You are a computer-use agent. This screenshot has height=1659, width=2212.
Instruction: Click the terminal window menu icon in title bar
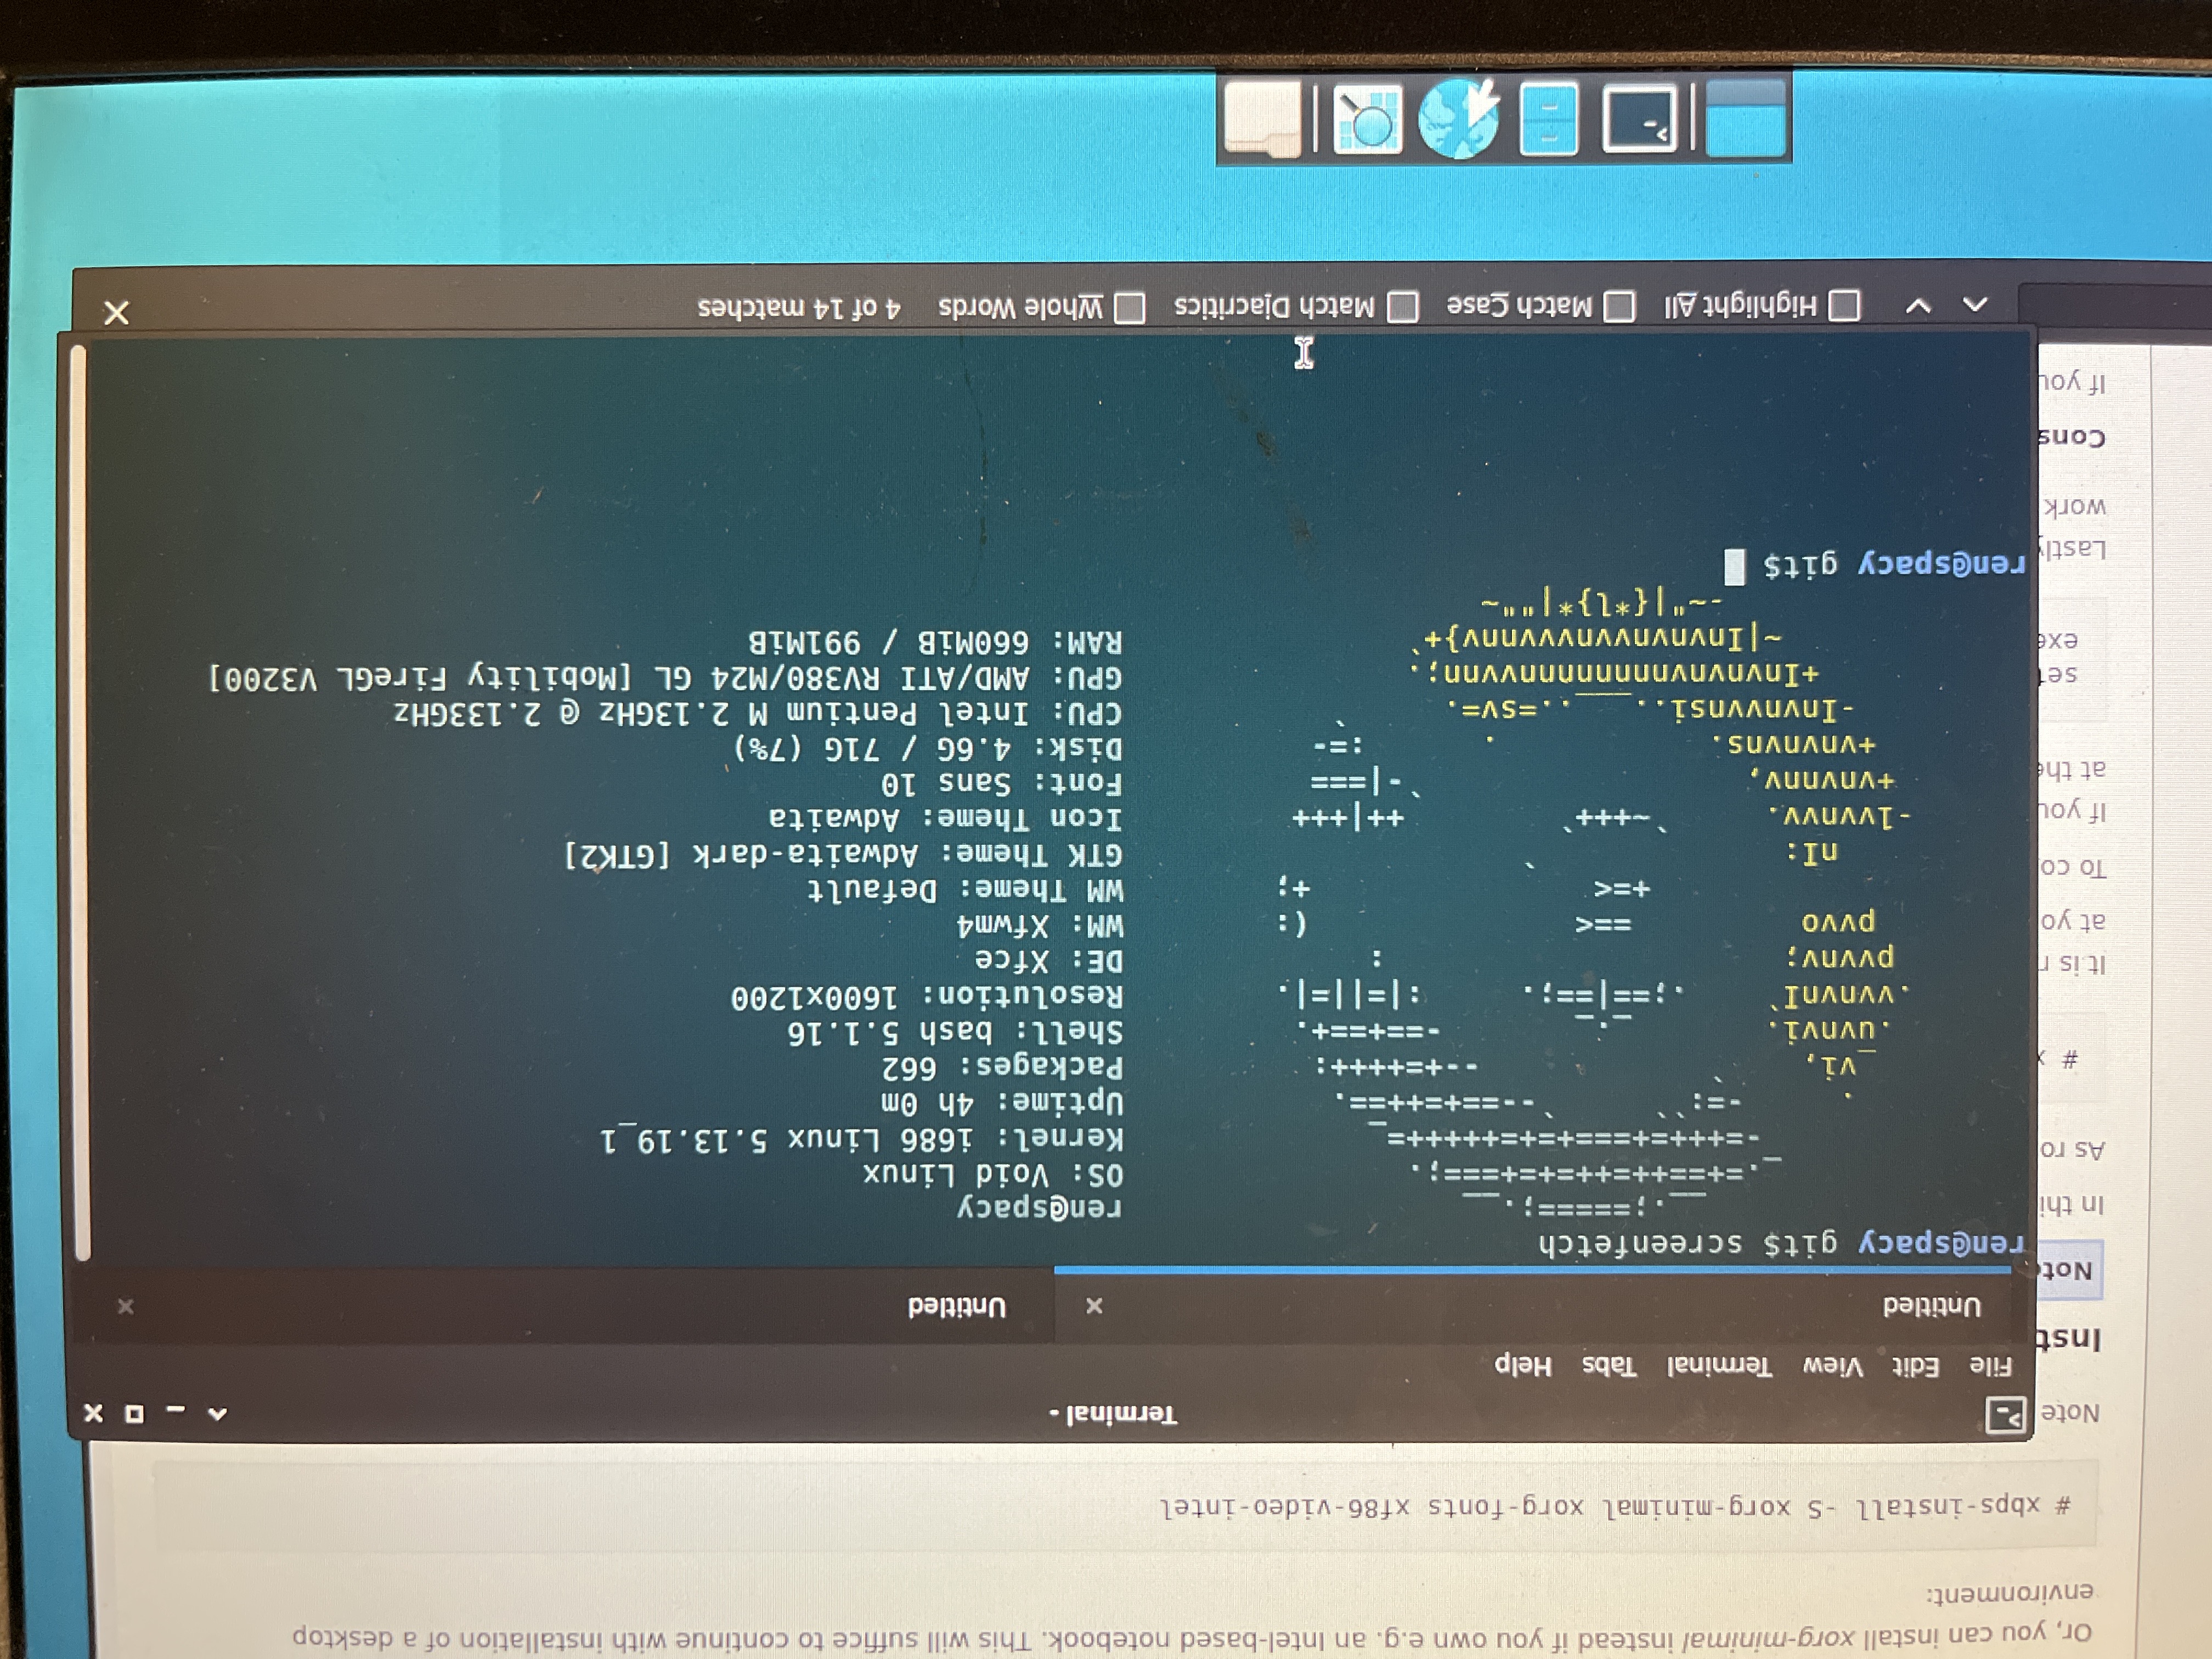click(x=2005, y=1414)
